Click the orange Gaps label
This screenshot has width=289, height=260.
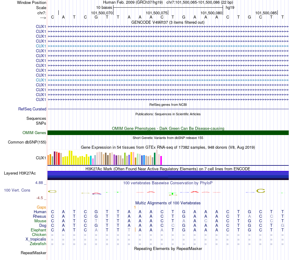(41, 207)
